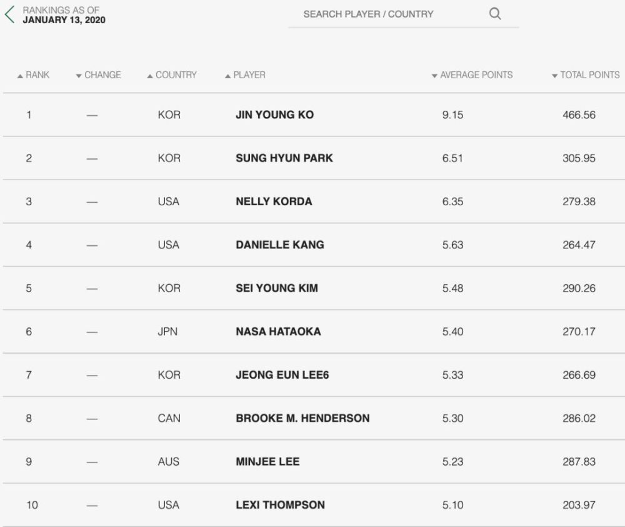Sort by COUNTRY header label
The image size is (625, 527).
coord(176,75)
